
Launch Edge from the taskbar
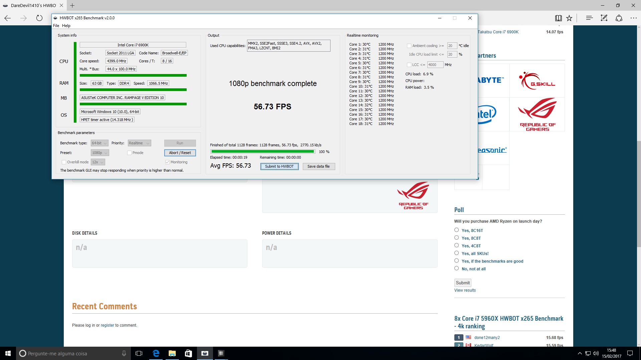(x=156, y=353)
